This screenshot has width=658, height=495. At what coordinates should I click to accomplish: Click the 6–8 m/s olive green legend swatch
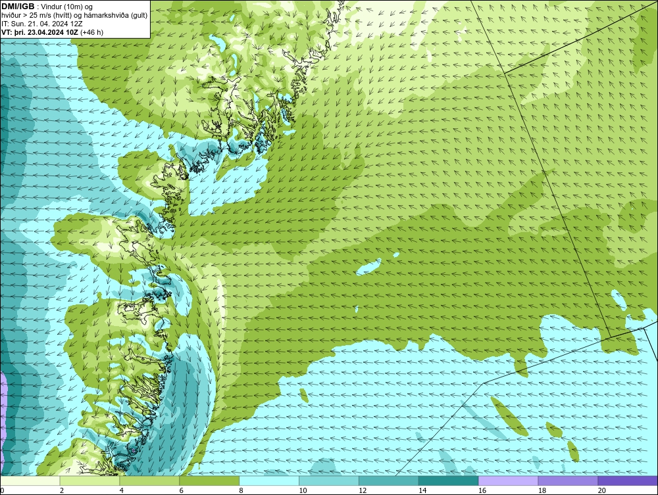click(x=209, y=481)
